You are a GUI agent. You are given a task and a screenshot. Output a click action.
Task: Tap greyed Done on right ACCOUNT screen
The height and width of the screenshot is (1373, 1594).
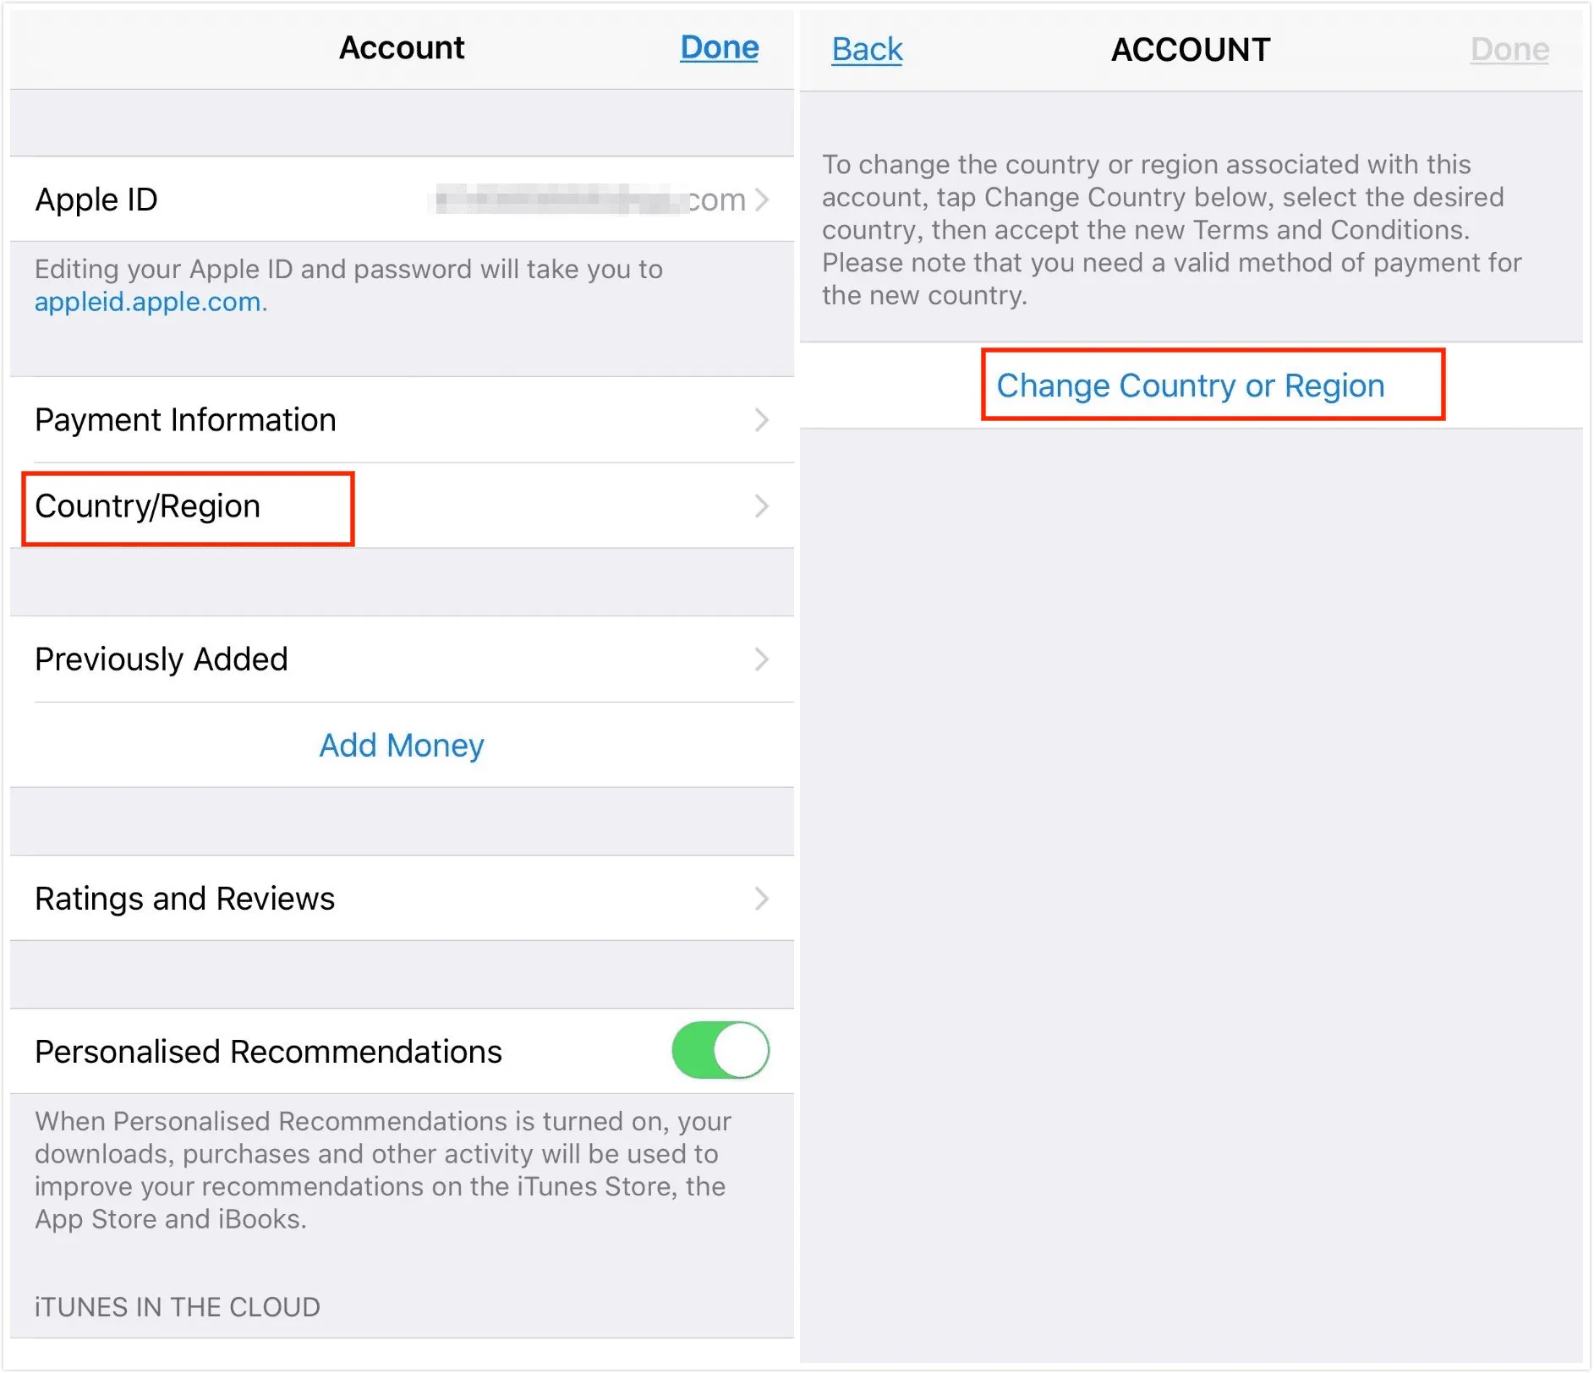(1509, 50)
